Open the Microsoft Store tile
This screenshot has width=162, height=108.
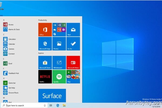tap(45, 63)
